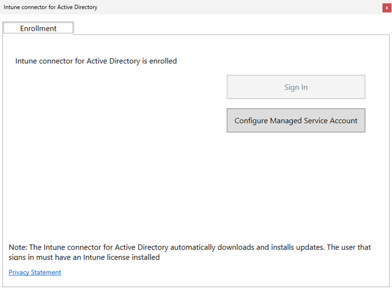Start Managed Service Account configuration
Viewport: 392px width, 288px height.
pyautogui.click(x=296, y=120)
